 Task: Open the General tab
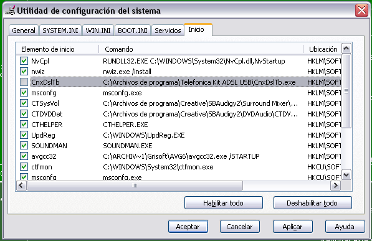[24, 31]
